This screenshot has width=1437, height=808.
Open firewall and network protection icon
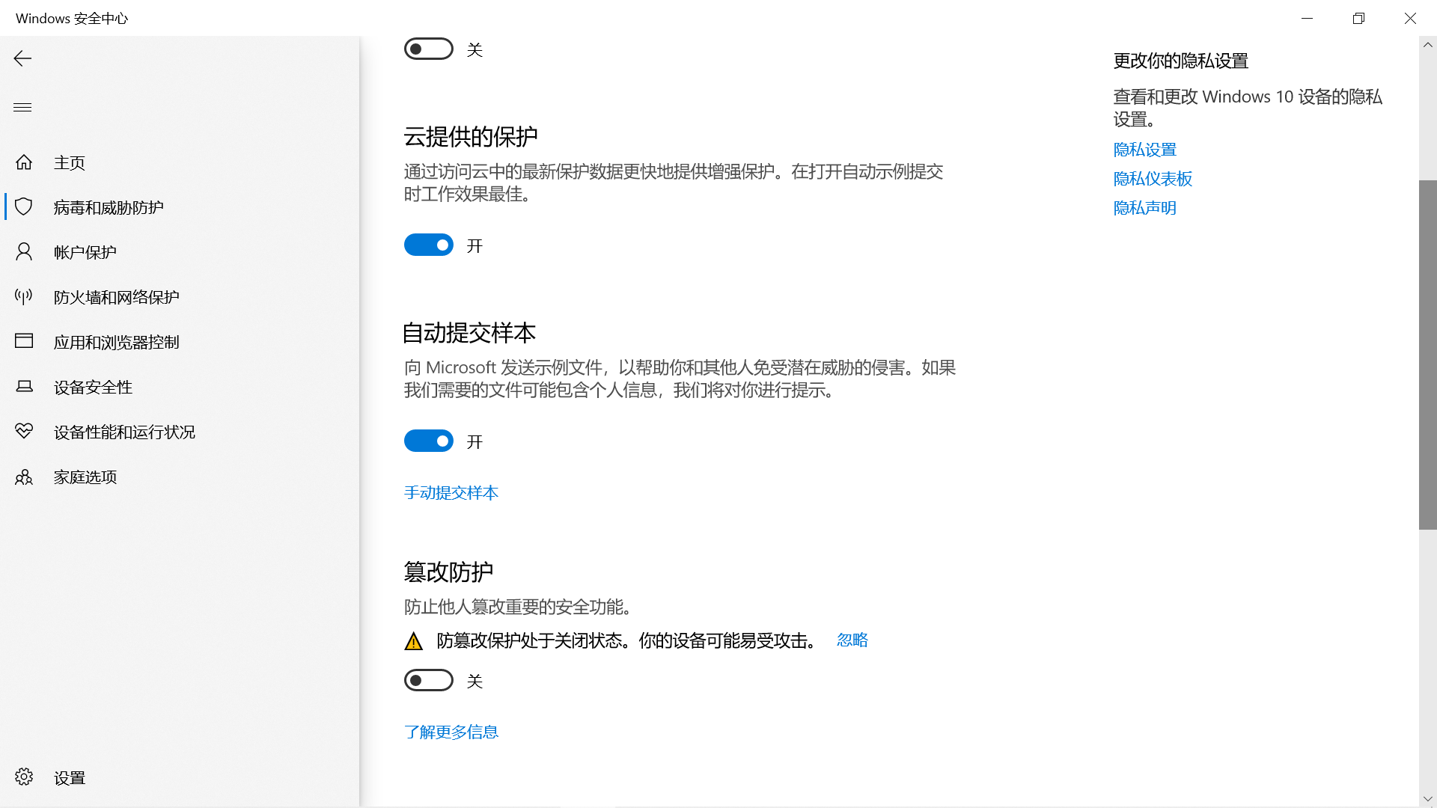[24, 297]
